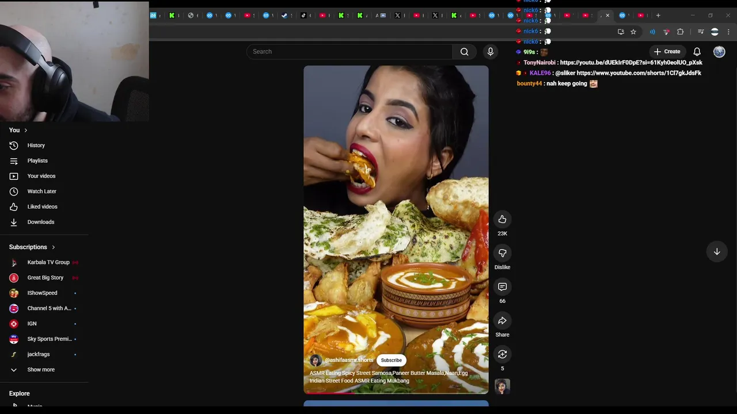737x414 pixels.
Task: Bookmark this page with the star
Action: click(633, 32)
